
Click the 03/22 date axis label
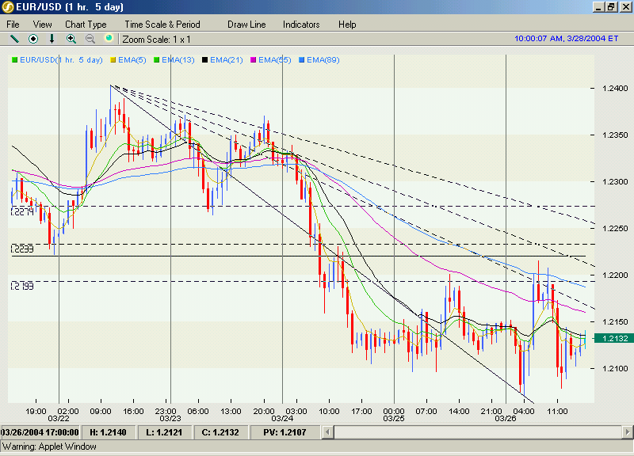59,419
